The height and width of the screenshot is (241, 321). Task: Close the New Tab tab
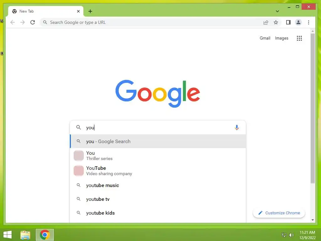(x=78, y=11)
